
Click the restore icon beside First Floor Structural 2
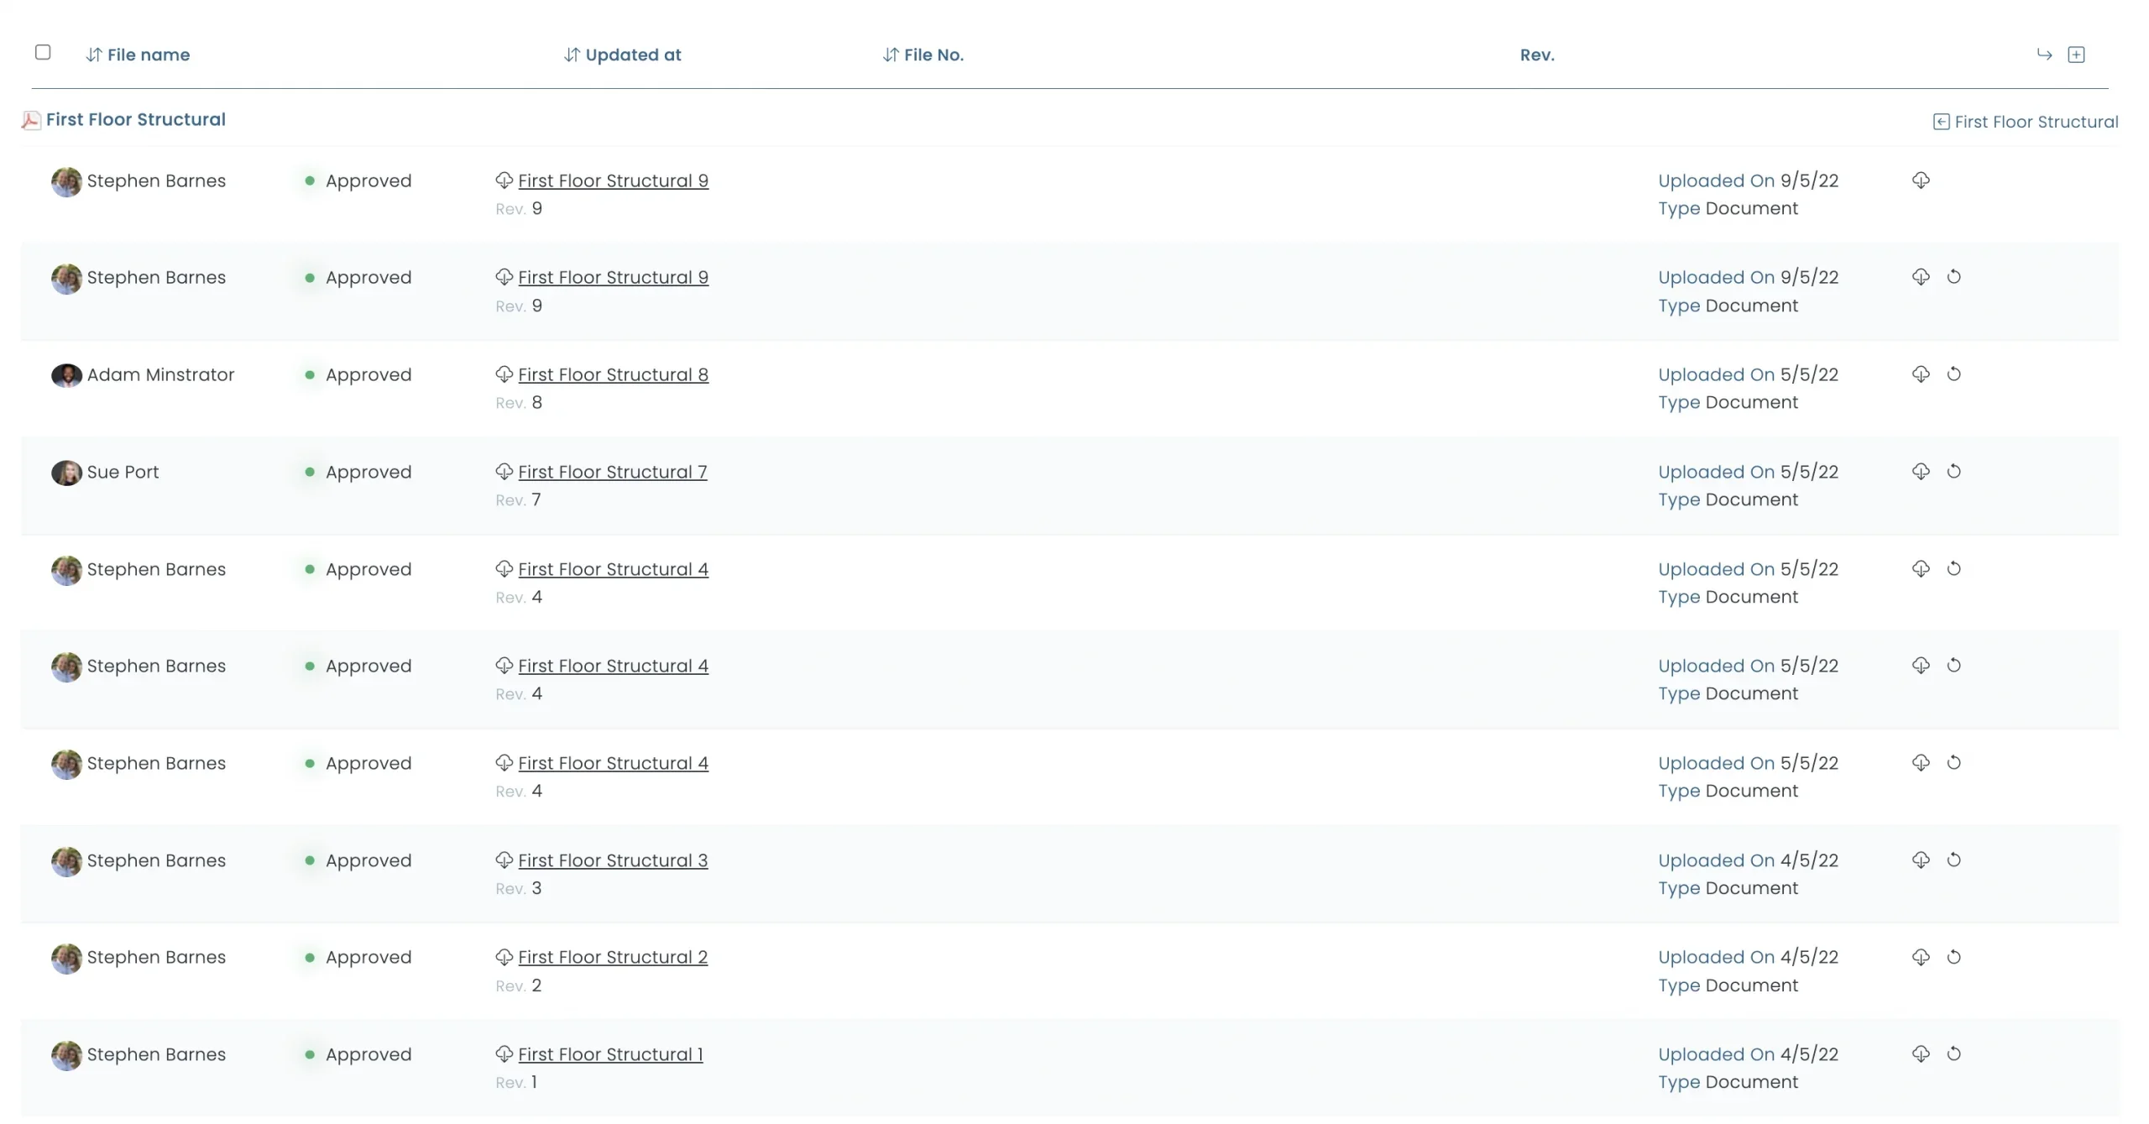point(1953,956)
